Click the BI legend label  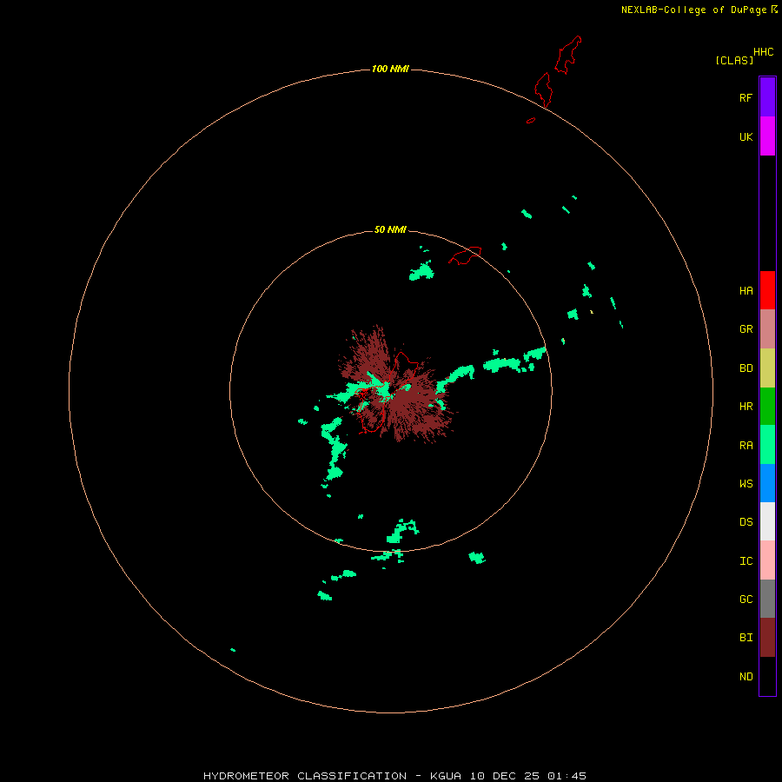[746, 638]
